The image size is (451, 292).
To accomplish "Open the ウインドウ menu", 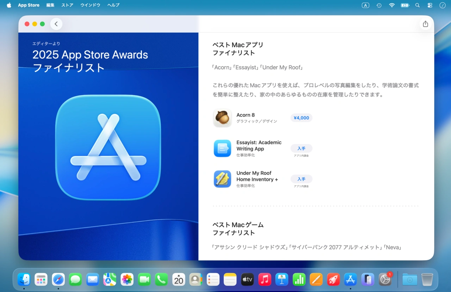I will tap(90, 5).
